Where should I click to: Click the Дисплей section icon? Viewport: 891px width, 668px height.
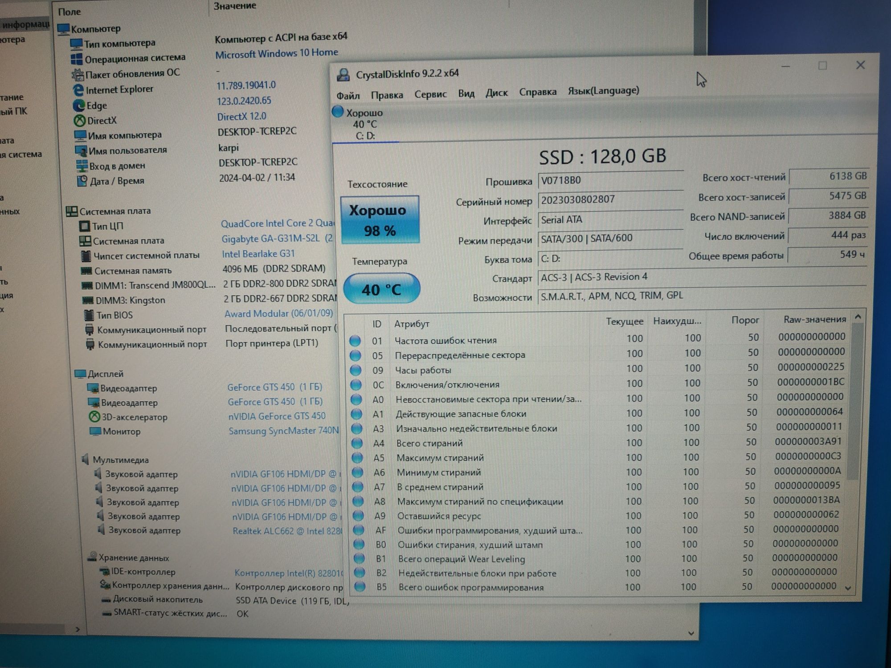[x=80, y=374]
